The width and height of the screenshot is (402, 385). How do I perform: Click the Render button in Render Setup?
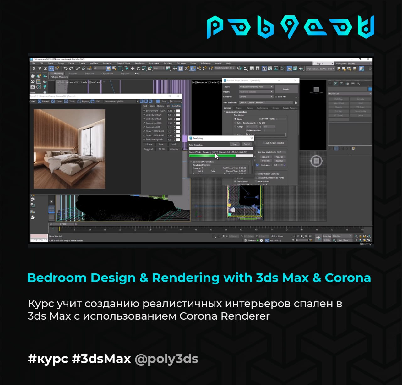click(286, 89)
